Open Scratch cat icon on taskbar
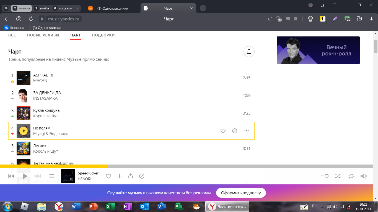This screenshot has width=378, height=212. click(x=196, y=206)
